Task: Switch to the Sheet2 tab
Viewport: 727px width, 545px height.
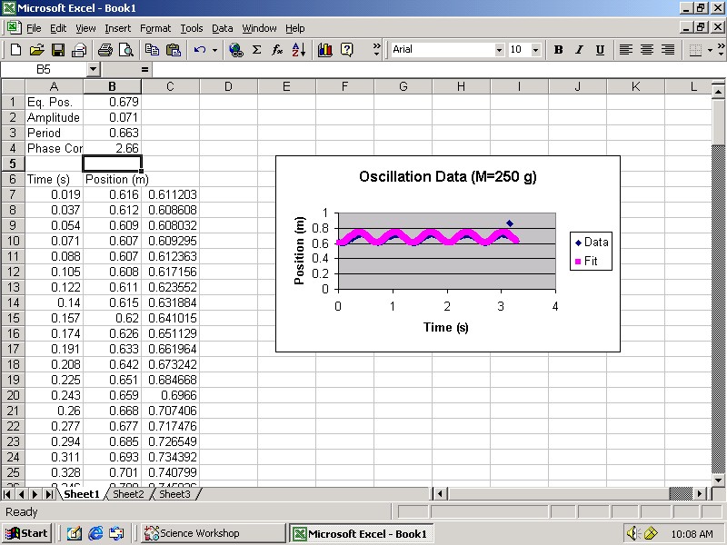Action: coord(127,494)
